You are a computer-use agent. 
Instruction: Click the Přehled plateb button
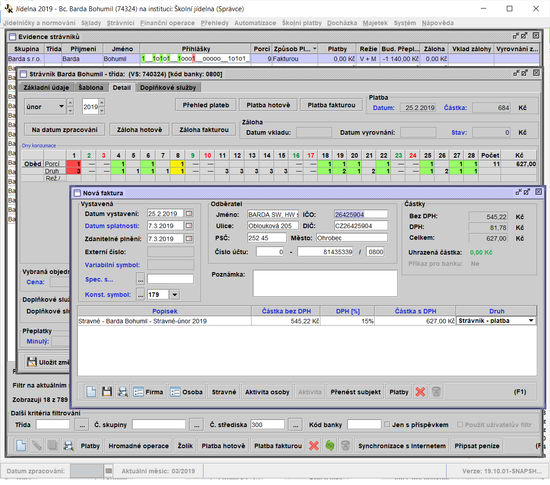coord(206,105)
